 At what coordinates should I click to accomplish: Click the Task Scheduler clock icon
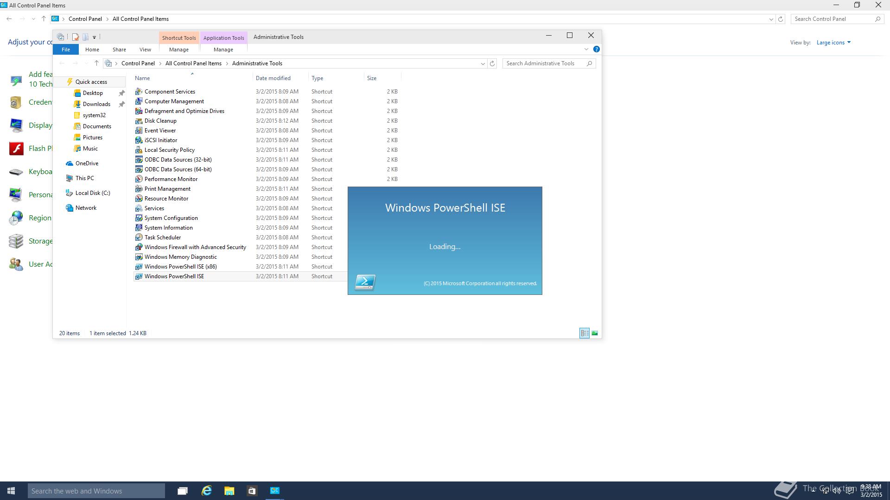139,237
